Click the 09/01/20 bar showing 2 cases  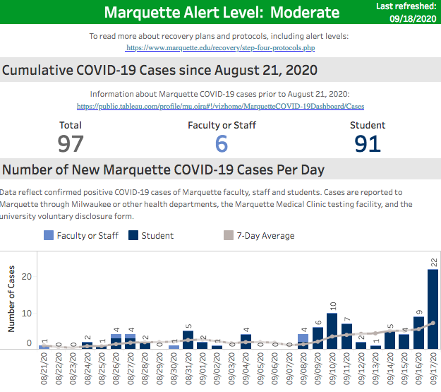(x=203, y=345)
